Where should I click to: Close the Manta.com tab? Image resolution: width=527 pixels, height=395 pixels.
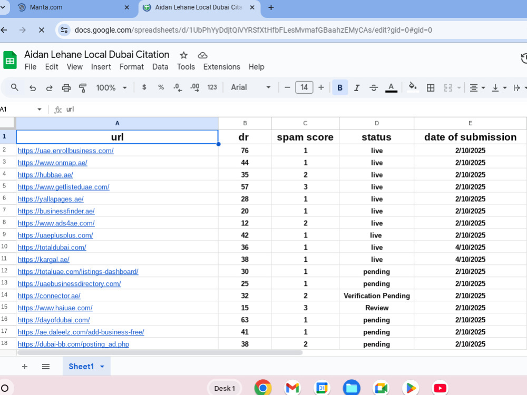pyautogui.click(x=126, y=7)
